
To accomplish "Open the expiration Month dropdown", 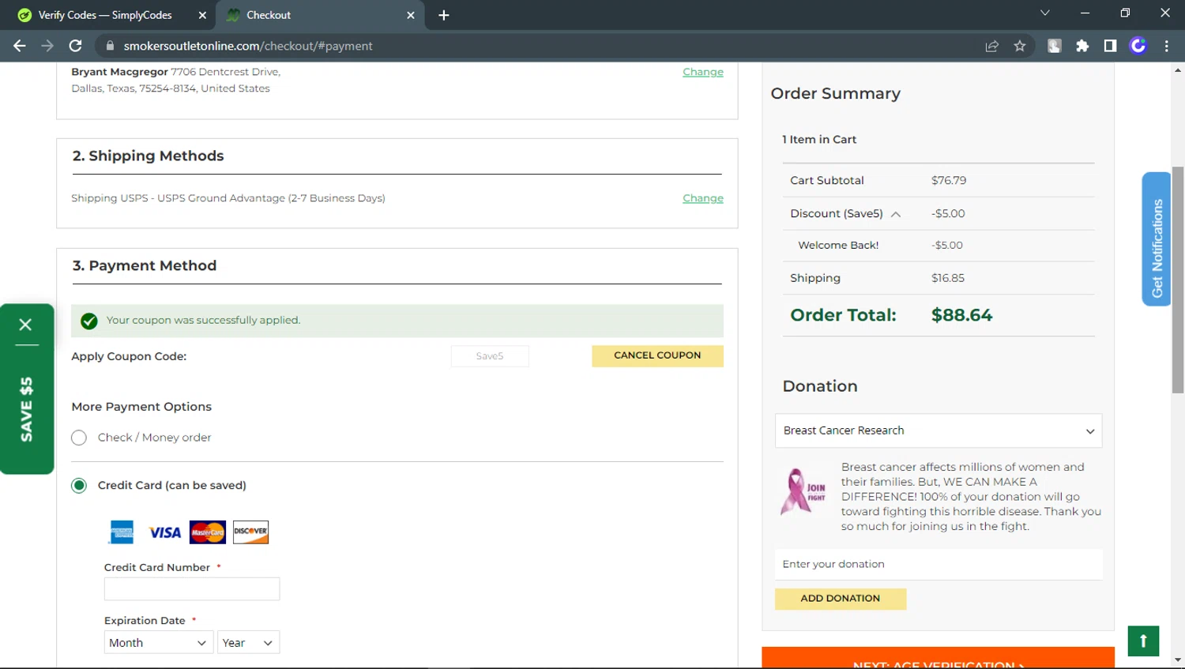I will click(158, 643).
